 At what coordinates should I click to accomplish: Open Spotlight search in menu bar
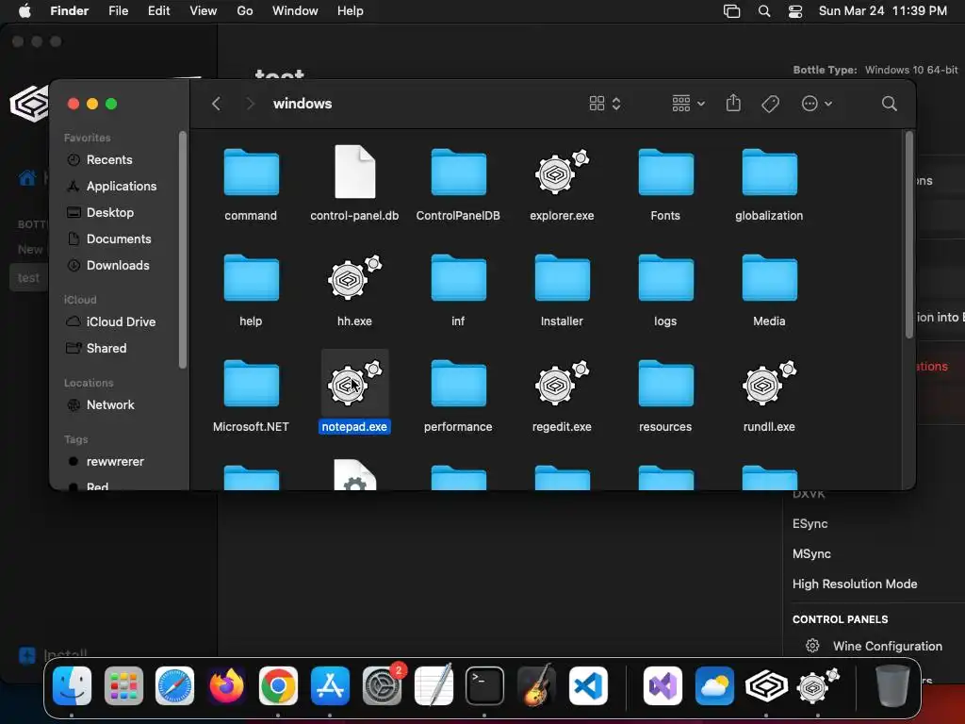coord(763,11)
